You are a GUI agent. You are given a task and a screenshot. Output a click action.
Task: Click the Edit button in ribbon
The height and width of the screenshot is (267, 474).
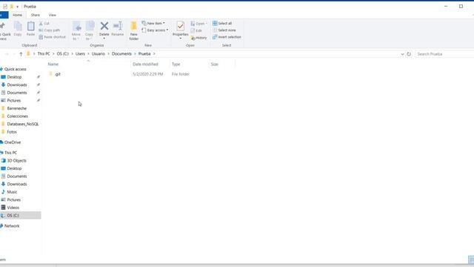(x=196, y=30)
